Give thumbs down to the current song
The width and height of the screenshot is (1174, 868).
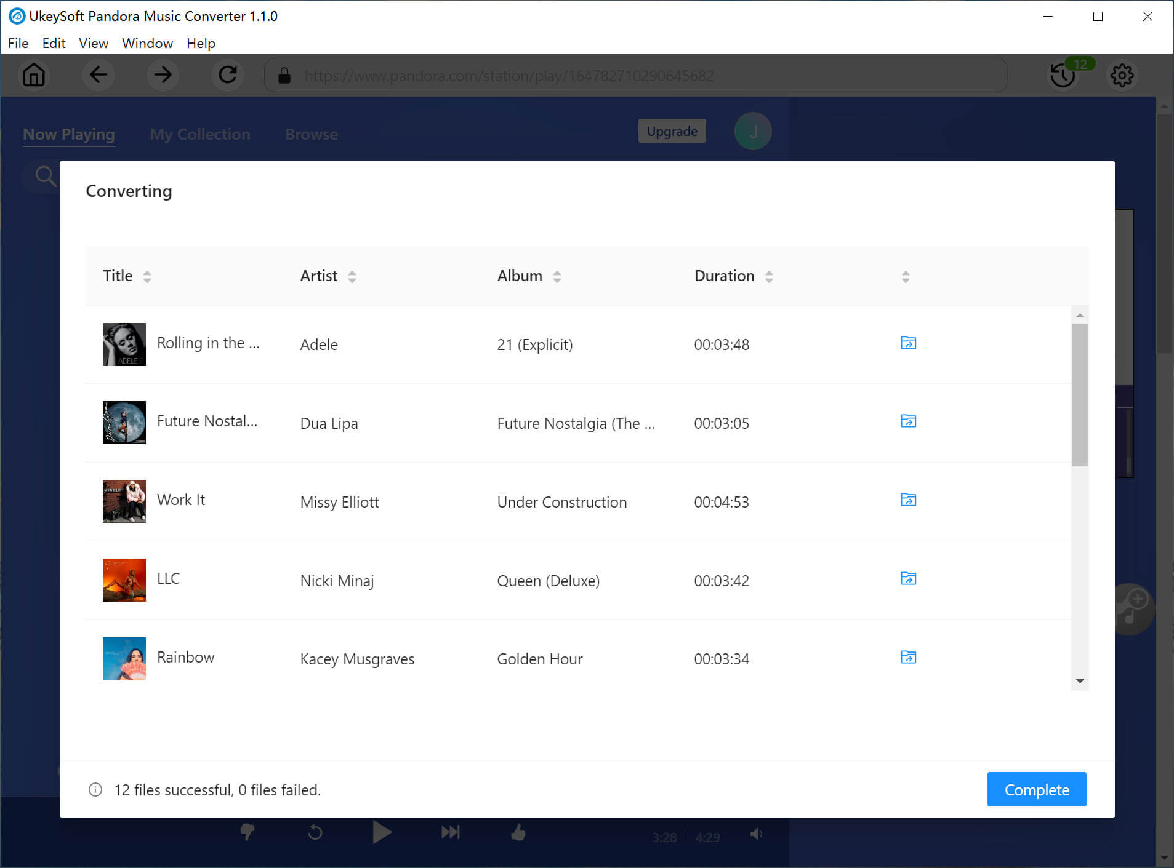click(247, 832)
